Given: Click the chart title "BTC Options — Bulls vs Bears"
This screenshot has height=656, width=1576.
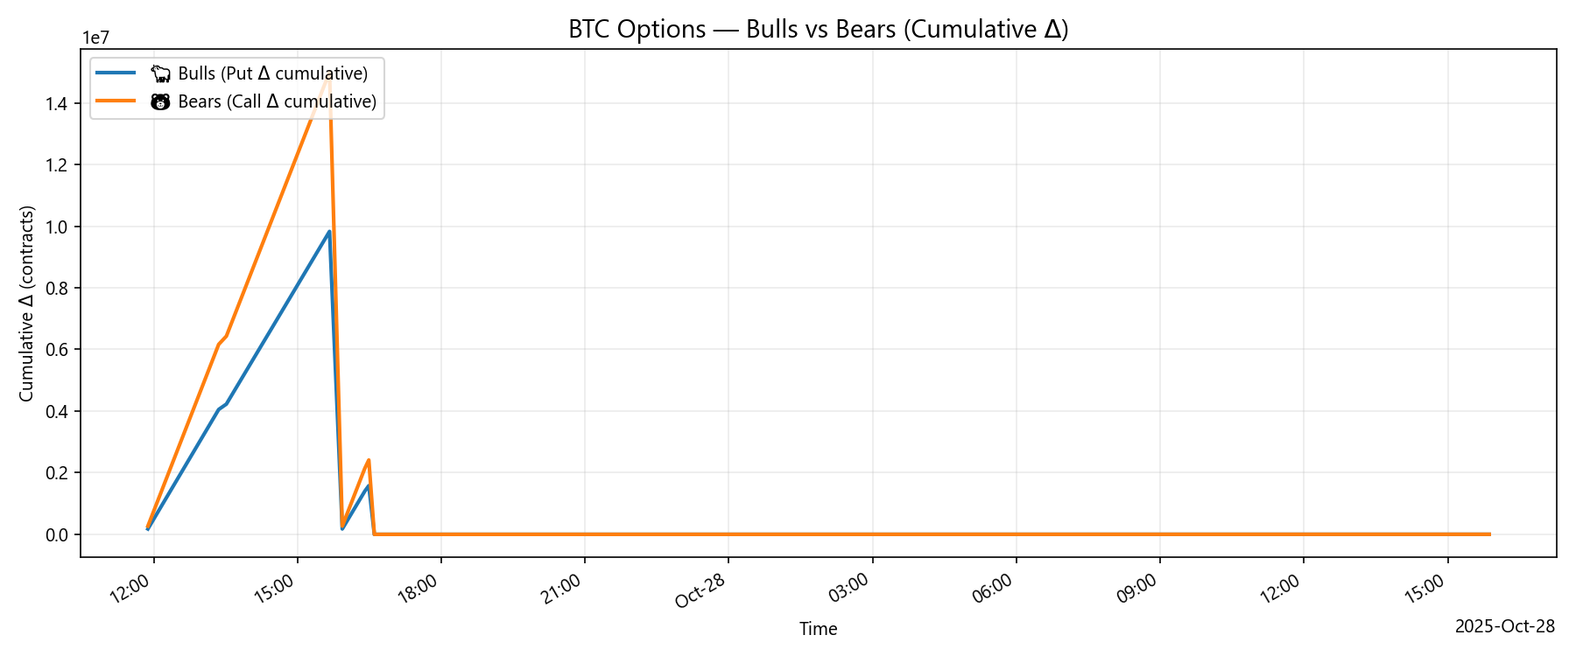Looking at the screenshot, I should pyautogui.click(x=818, y=30).
